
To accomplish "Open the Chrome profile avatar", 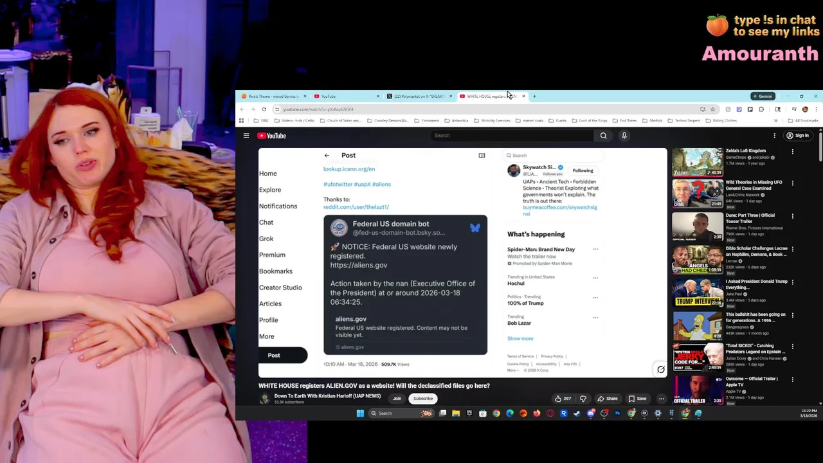I will click(x=805, y=109).
